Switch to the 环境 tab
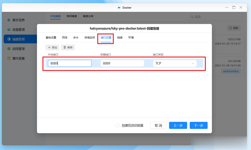Image resolution: width=251 pixels, height=150 pixels. click(x=131, y=38)
